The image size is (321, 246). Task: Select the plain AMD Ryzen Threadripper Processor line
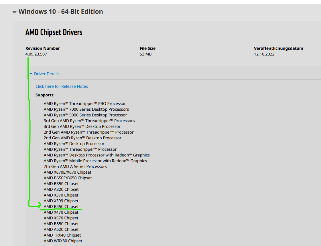tap(80, 150)
